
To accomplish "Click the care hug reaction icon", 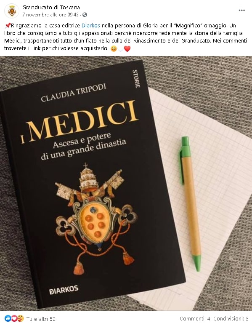I will point(20,318).
